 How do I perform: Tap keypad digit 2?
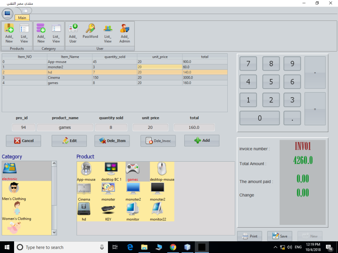point(271,100)
